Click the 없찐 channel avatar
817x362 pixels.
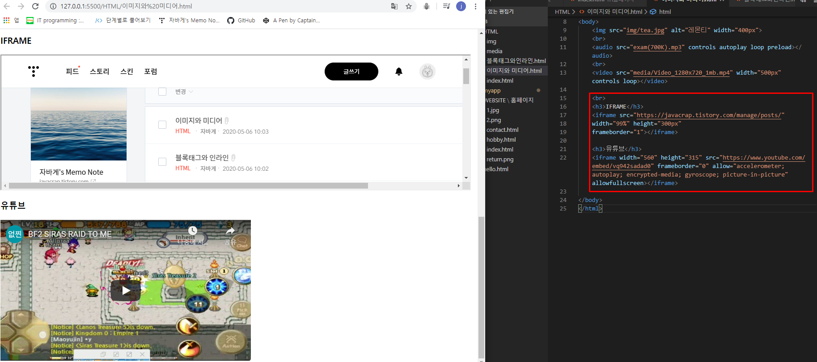[15, 234]
